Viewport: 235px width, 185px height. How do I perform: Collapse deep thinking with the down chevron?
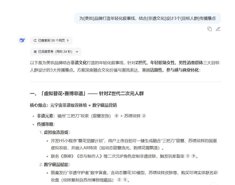(77, 52)
